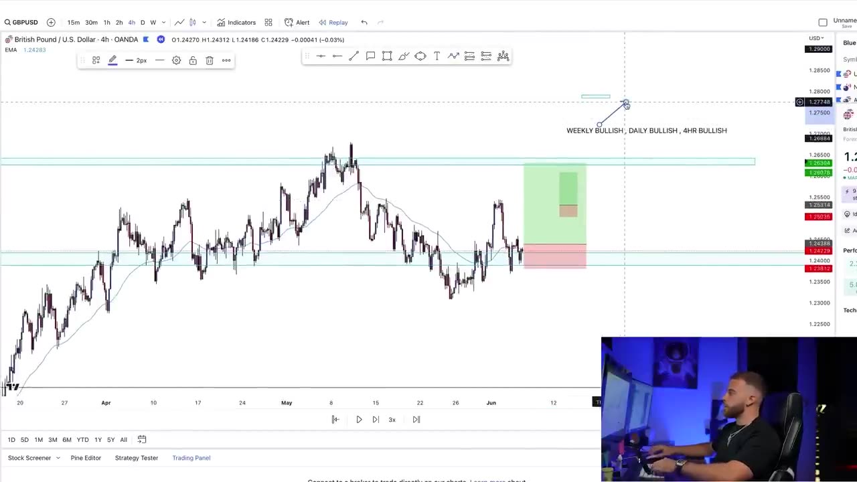Click blue rewind replay badge icon

pos(161,39)
